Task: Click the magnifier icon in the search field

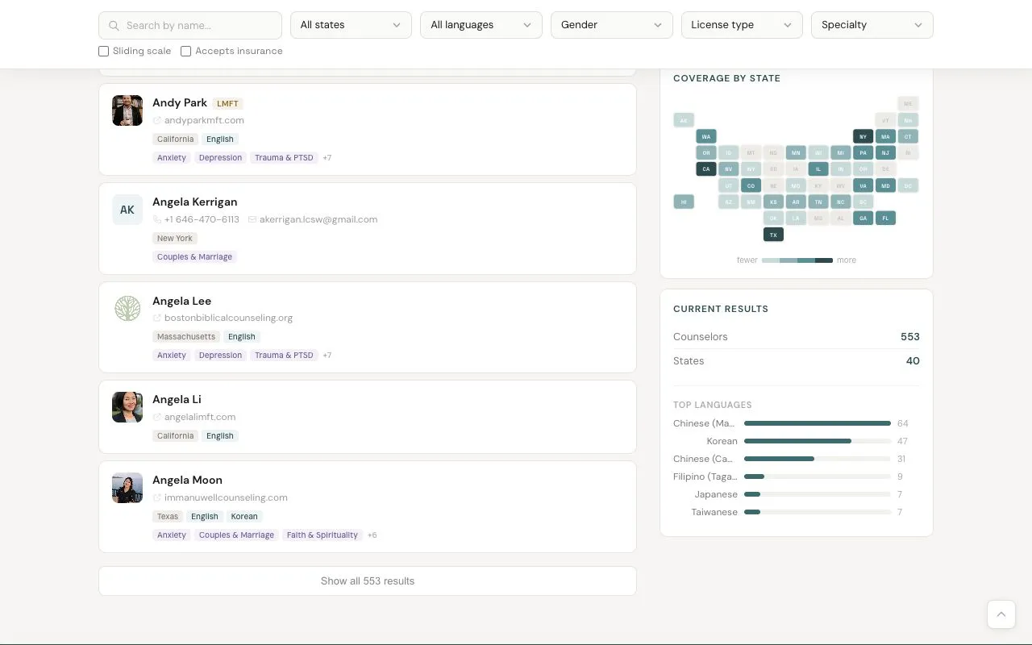Action: pyautogui.click(x=114, y=25)
